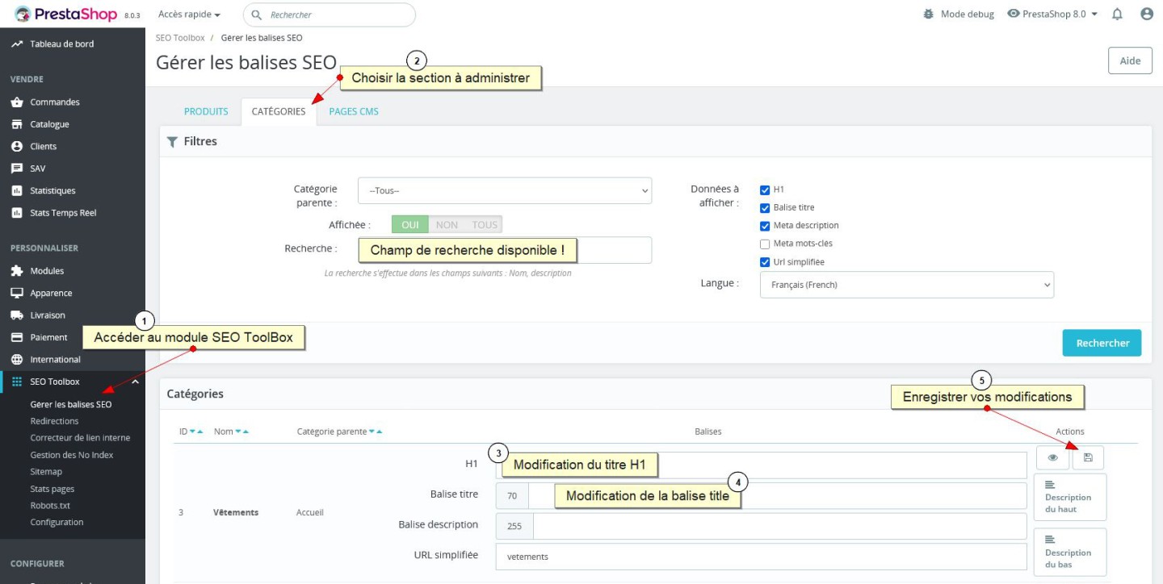Open Redirections in the sidebar
Screen dimensions: 1163x584
pyautogui.click(x=54, y=421)
